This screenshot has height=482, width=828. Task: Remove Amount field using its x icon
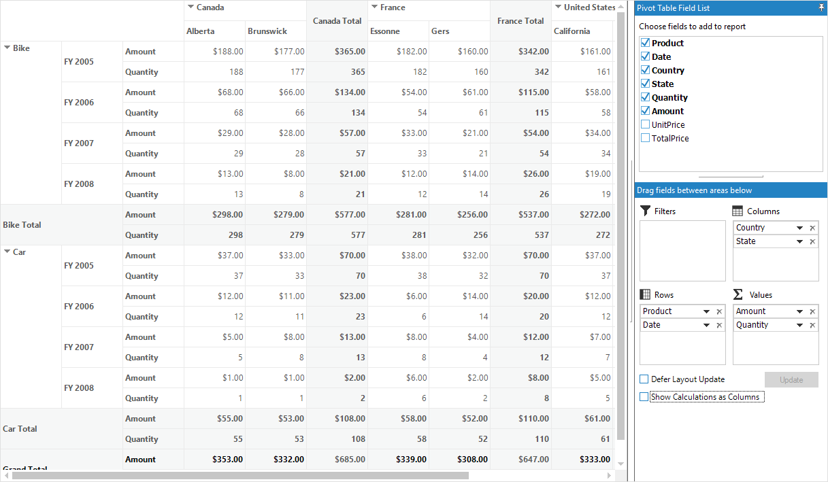812,311
